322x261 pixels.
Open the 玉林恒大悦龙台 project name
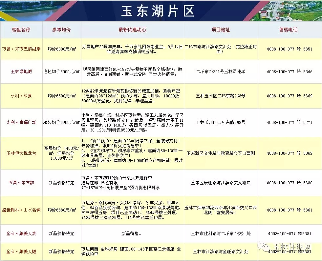[x=21, y=153]
